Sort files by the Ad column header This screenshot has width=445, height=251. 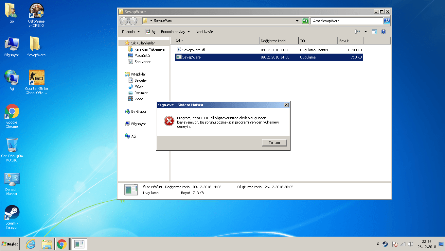tap(215, 41)
